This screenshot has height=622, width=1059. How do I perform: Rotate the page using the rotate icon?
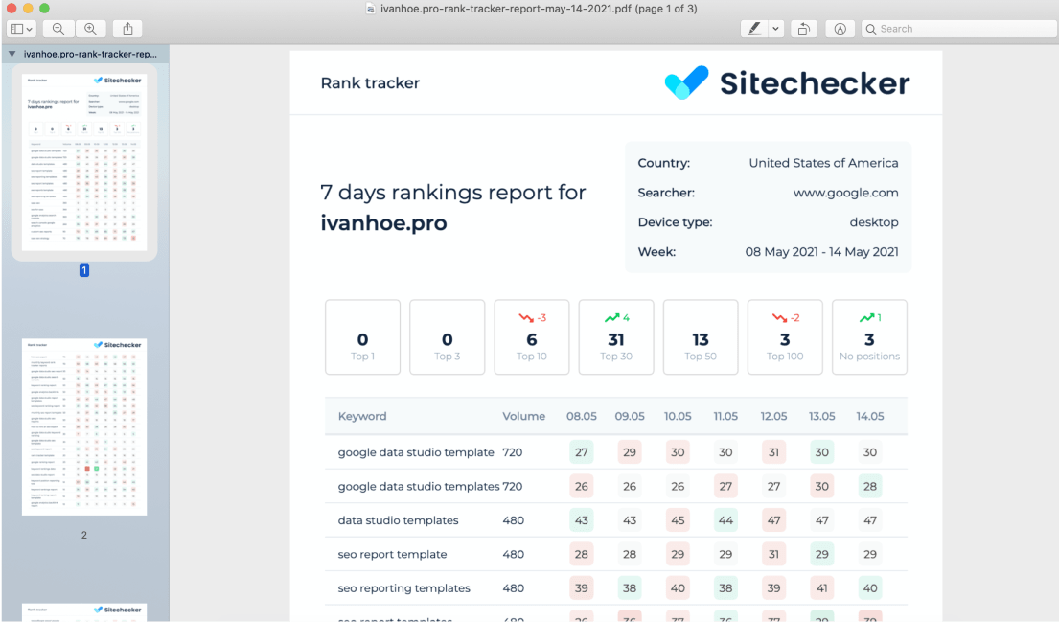pyautogui.click(x=804, y=29)
